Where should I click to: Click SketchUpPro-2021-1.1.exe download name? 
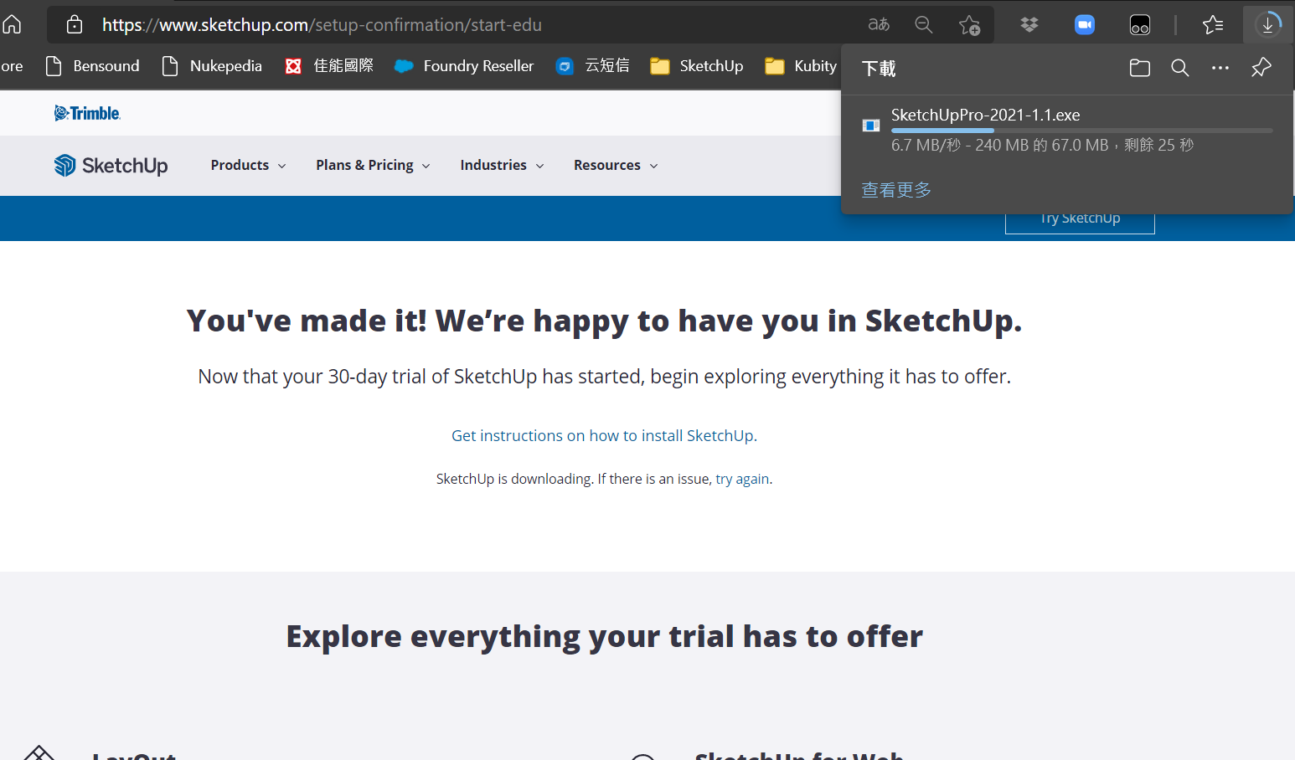point(985,116)
